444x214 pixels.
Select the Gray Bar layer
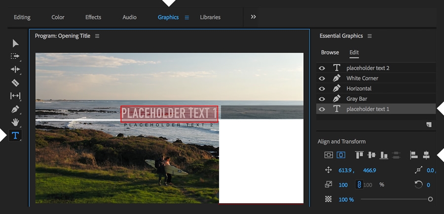376,99
